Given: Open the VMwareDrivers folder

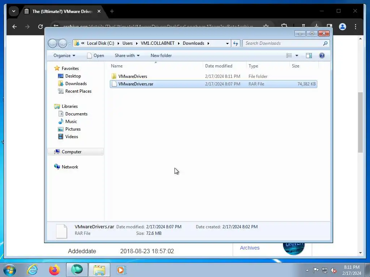Looking at the screenshot, I should click(133, 76).
